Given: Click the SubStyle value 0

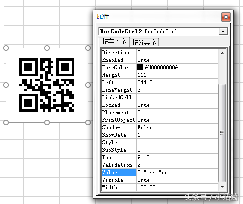Looking at the screenshot, I should coord(177,150).
